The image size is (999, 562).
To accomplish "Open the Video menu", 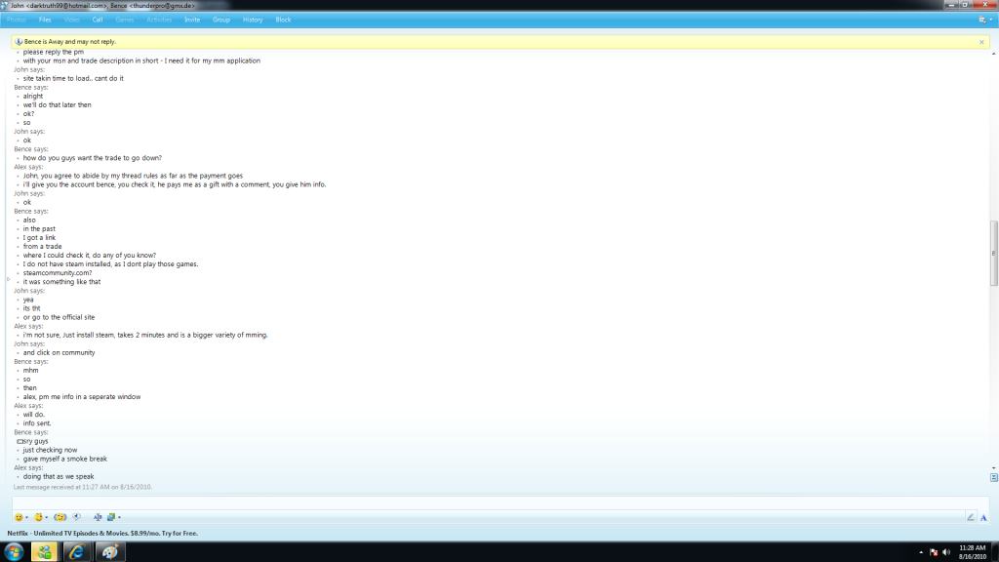I will coord(71,20).
